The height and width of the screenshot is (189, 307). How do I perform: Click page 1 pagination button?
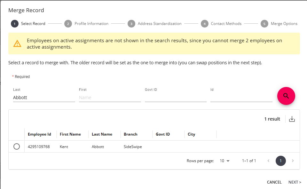[280, 161]
